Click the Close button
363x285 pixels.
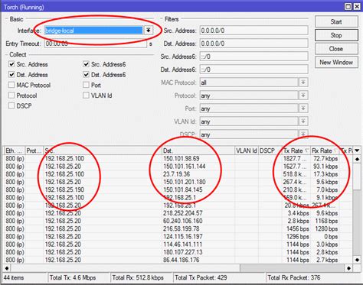coord(336,49)
